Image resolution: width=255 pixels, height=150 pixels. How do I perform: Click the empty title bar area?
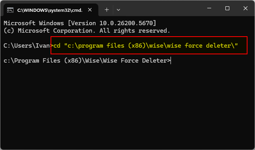point(163,8)
